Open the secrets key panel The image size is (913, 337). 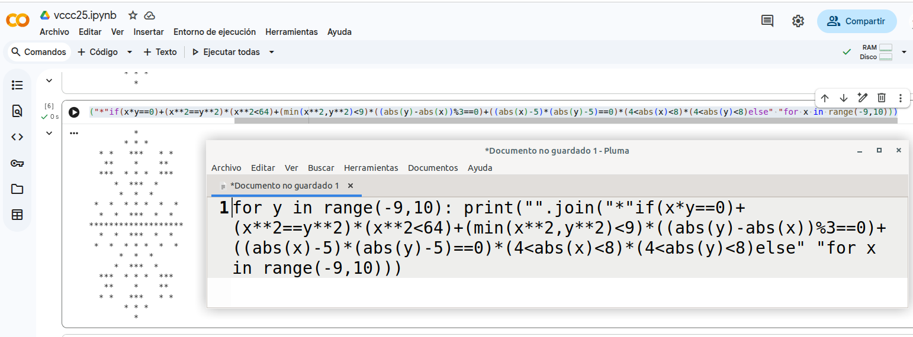coord(17,163)
